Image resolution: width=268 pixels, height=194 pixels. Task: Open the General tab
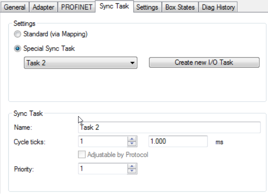pyautogui.click(x=15, y=7)
